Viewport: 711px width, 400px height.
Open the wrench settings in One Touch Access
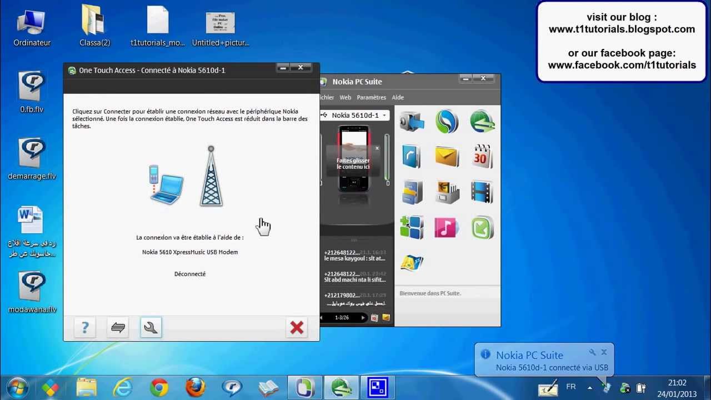[151, 328]
